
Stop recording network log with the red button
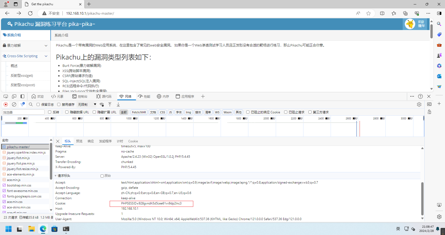click(x=6, y=104)
